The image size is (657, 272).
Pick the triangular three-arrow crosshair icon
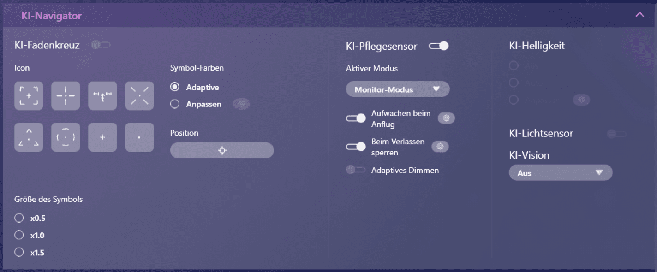click(x=29, y=137)
